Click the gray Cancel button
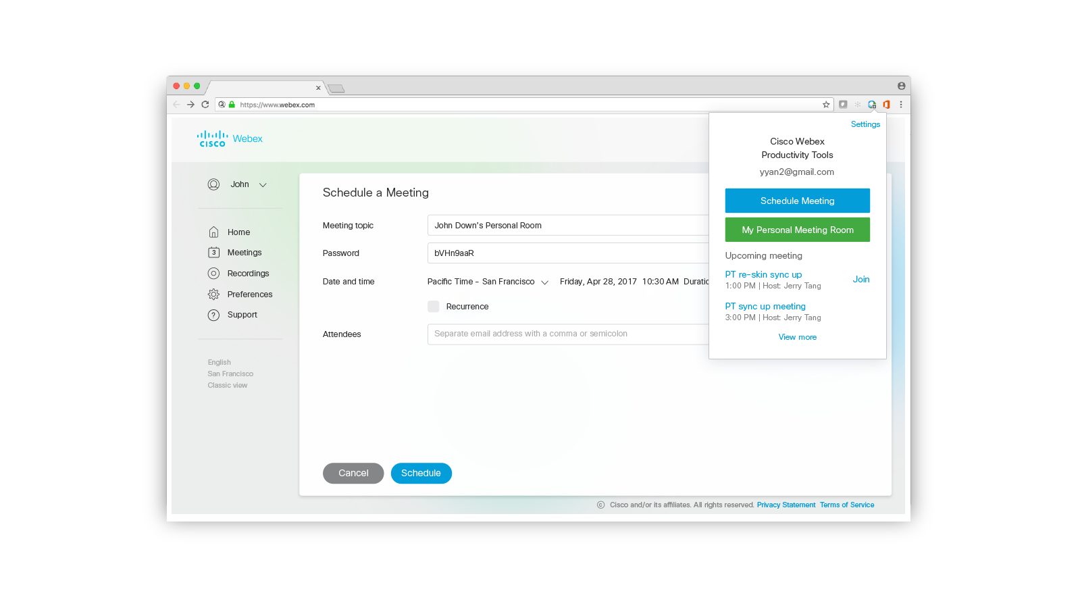This screenshot has height=610, width=1080. [x=353, y=474]
